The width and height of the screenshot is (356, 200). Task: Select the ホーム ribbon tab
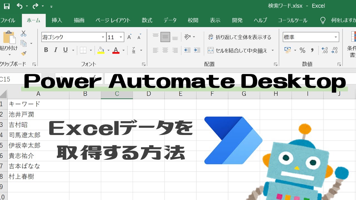[x=34, y=20]
